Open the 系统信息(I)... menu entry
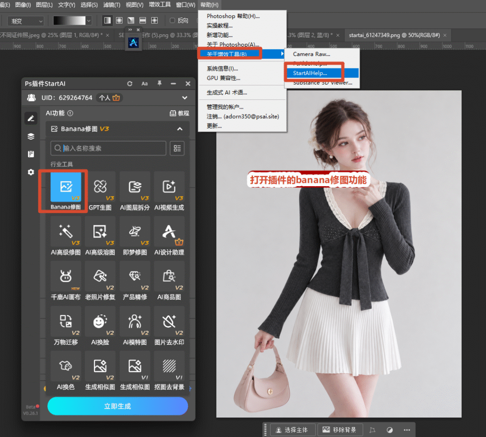Screen dimensions: 486x437 [242, 68]
